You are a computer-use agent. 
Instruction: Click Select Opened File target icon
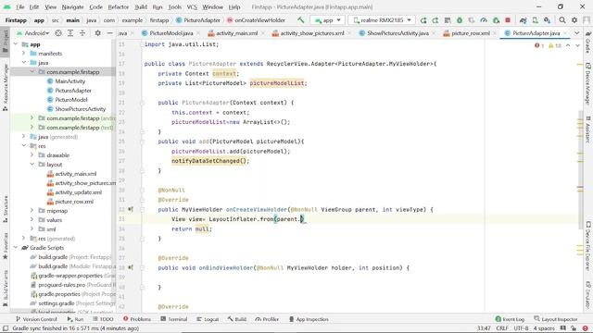[x=58, y=33]
